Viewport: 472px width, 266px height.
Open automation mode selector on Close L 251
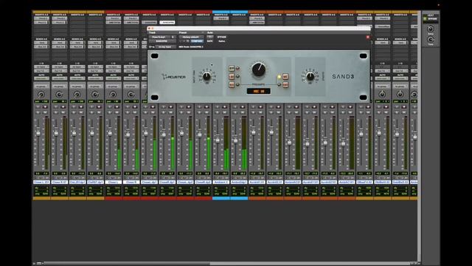41,78
